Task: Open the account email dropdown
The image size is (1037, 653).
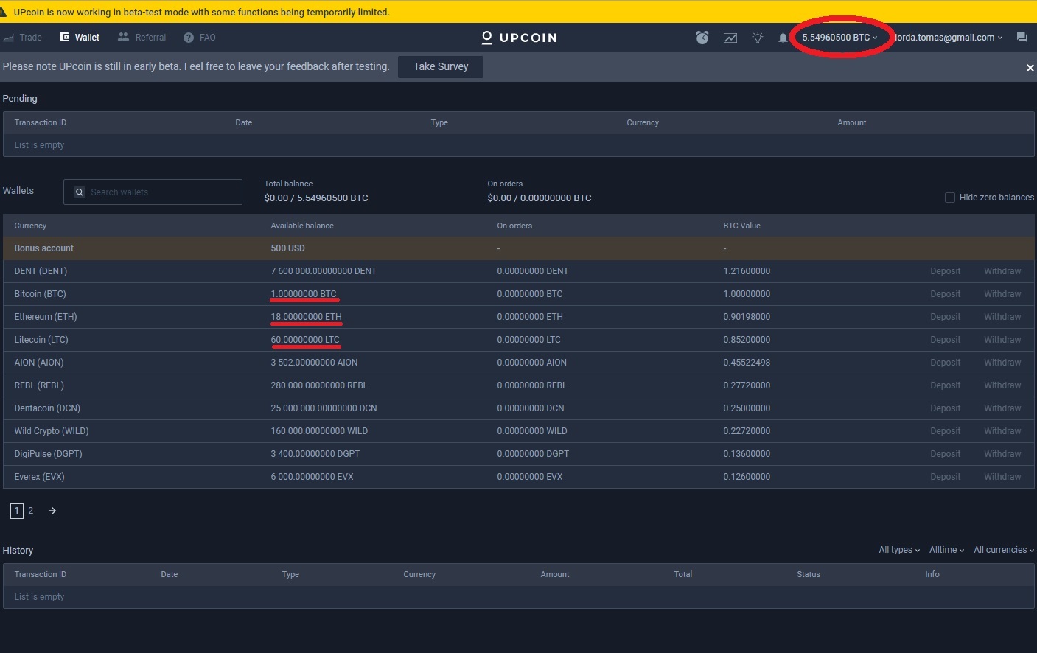Action: 949,38
